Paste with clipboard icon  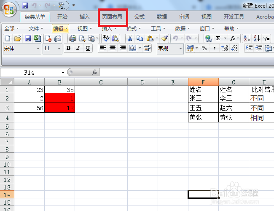(150, 38)
